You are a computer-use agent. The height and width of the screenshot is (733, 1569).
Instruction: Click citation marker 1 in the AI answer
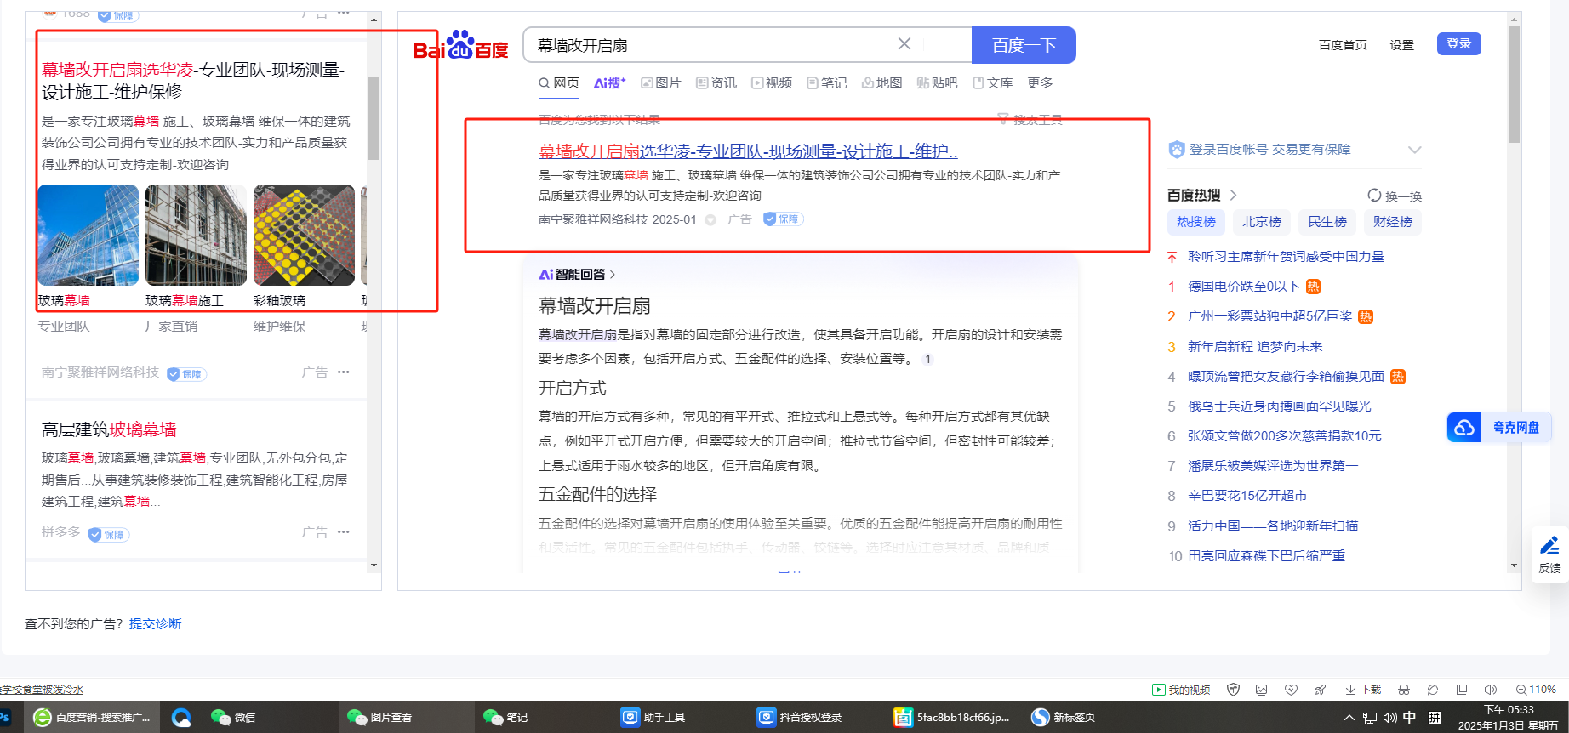(x=927, y=359)
